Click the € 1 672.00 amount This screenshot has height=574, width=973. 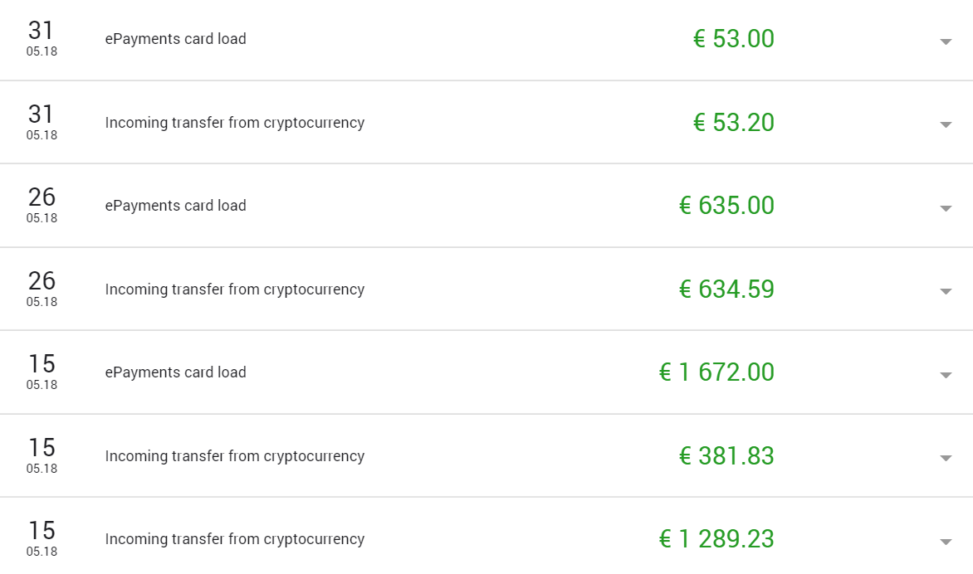tap(716, 372)
